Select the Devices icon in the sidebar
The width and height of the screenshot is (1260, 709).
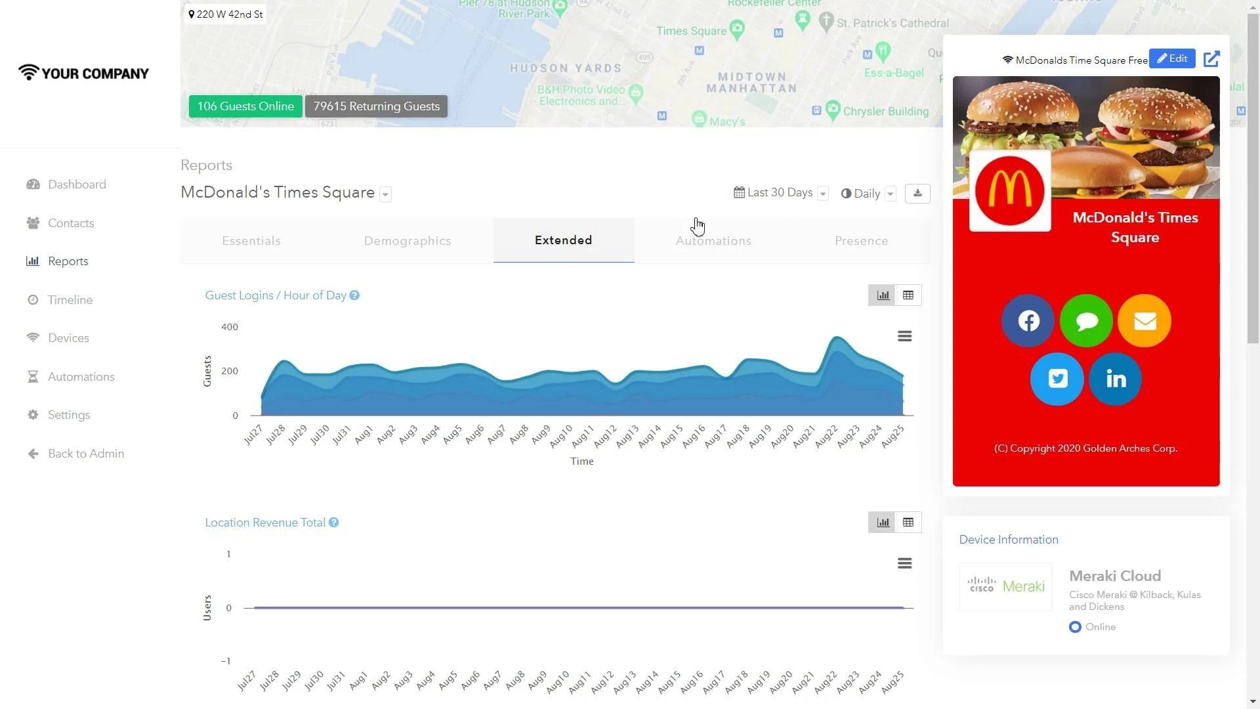[33, 337]
